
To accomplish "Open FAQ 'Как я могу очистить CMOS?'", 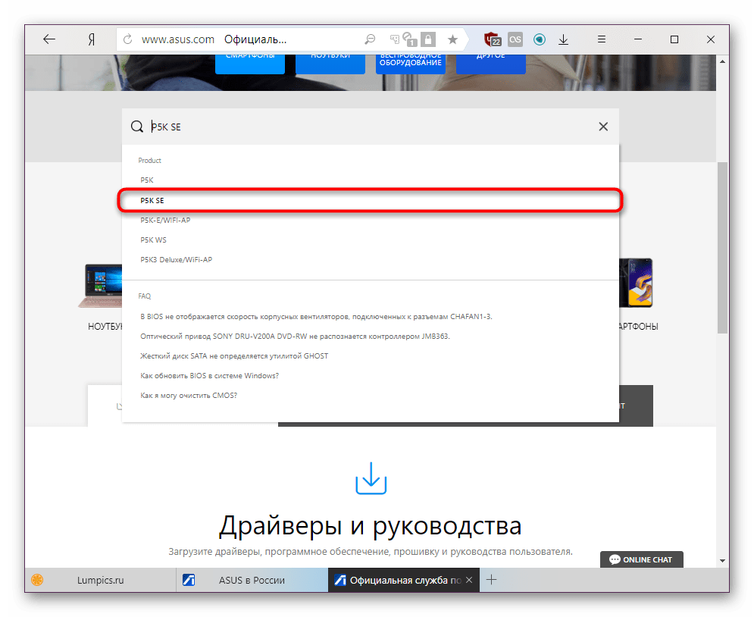I will 189,395.
